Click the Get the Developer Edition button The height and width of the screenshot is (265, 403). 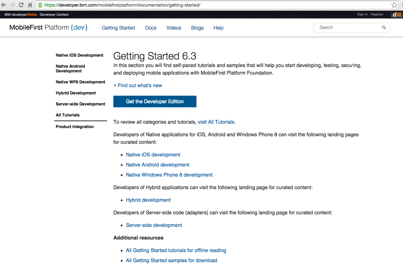coord(155,101)
